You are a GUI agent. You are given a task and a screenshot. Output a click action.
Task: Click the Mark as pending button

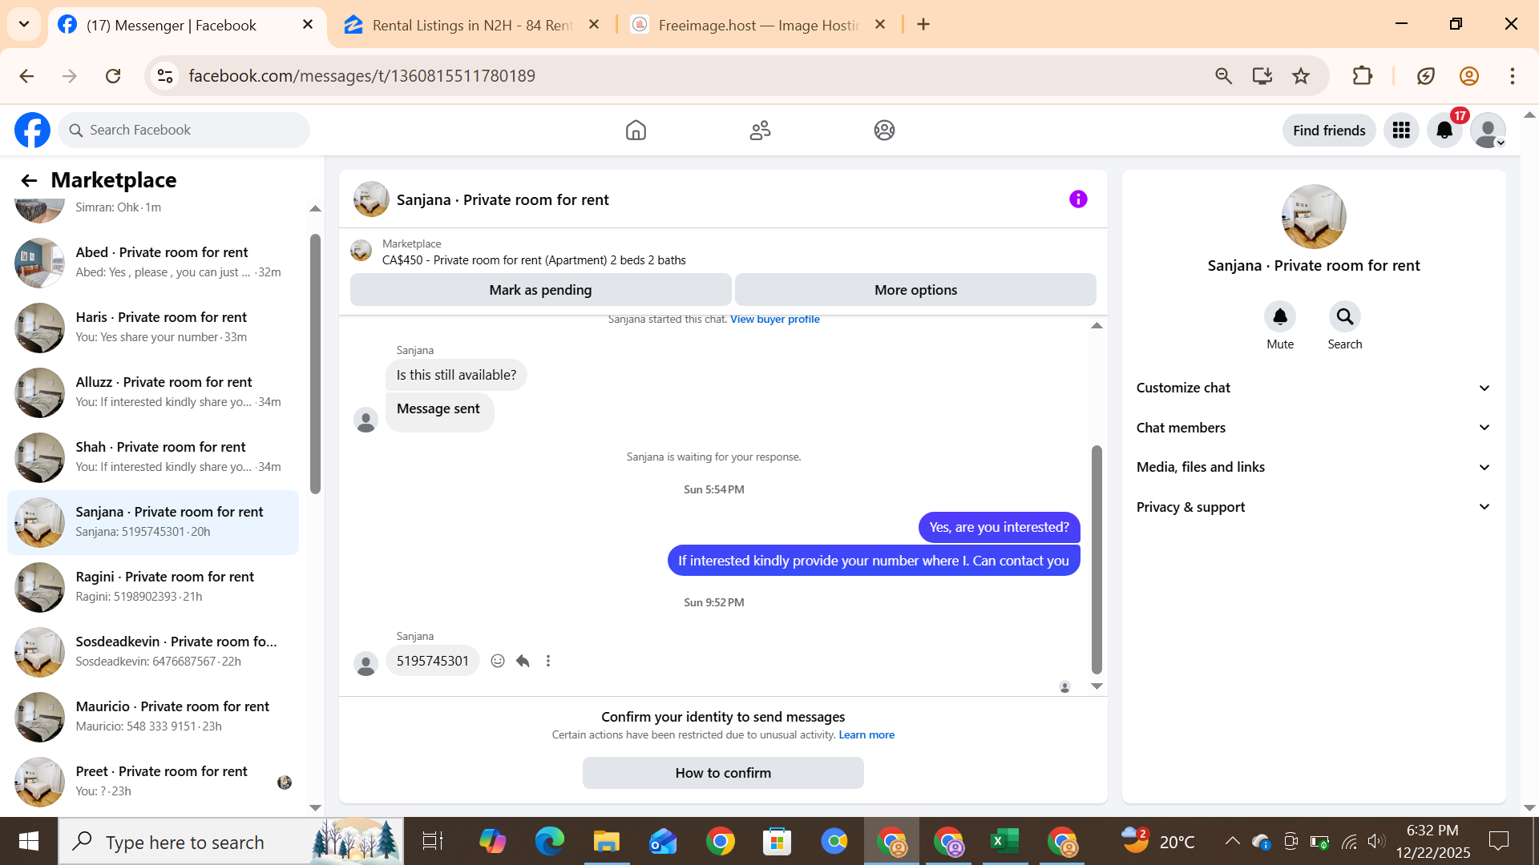click(x=540, y=290)
